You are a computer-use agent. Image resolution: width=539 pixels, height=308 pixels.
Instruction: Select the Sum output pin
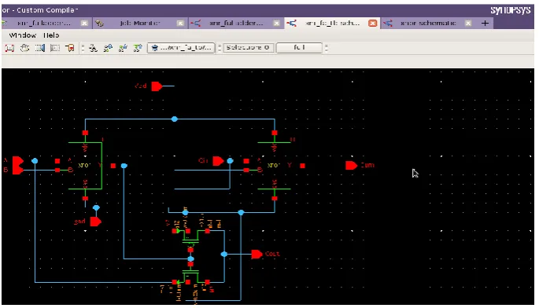click(x=351, y=166)
